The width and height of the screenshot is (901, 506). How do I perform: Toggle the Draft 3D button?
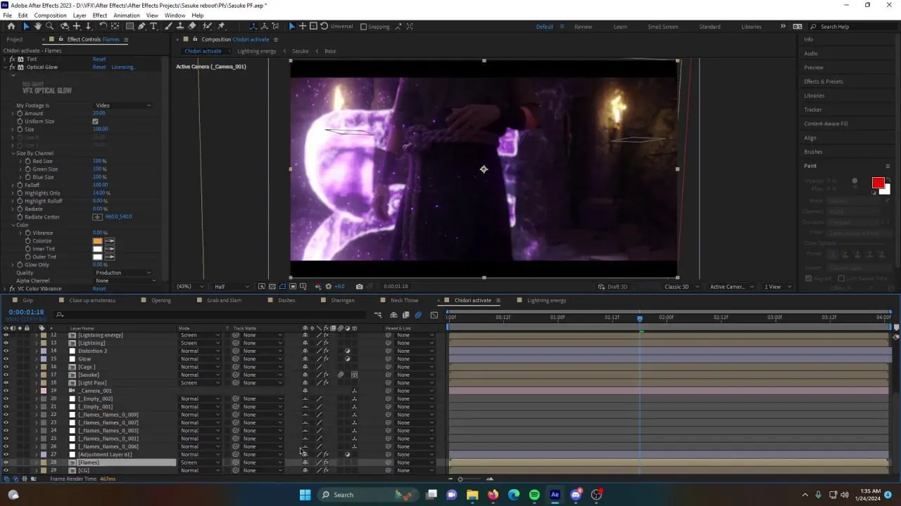pyautogui.click(x=612, y=287)
